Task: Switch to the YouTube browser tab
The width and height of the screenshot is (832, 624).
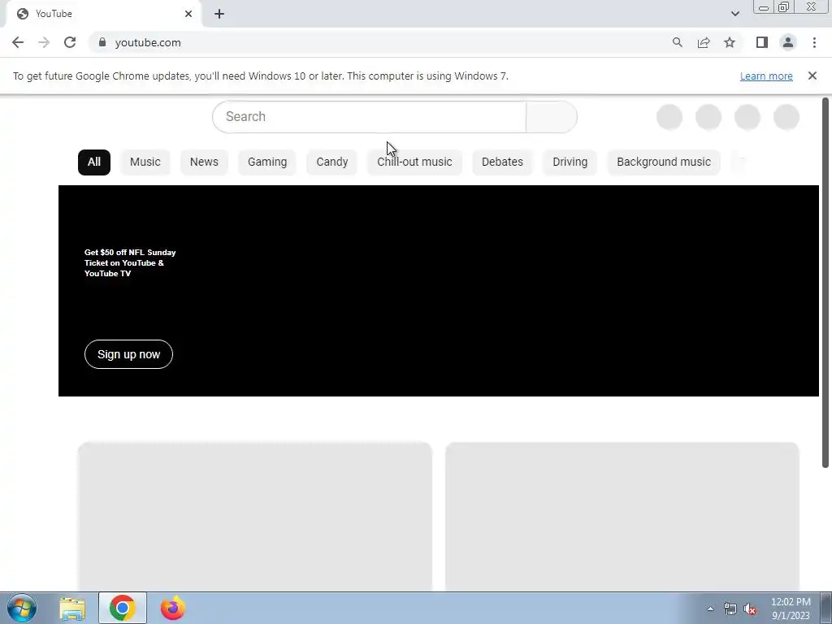Action: pyautogui.click(x=103, y=14)
